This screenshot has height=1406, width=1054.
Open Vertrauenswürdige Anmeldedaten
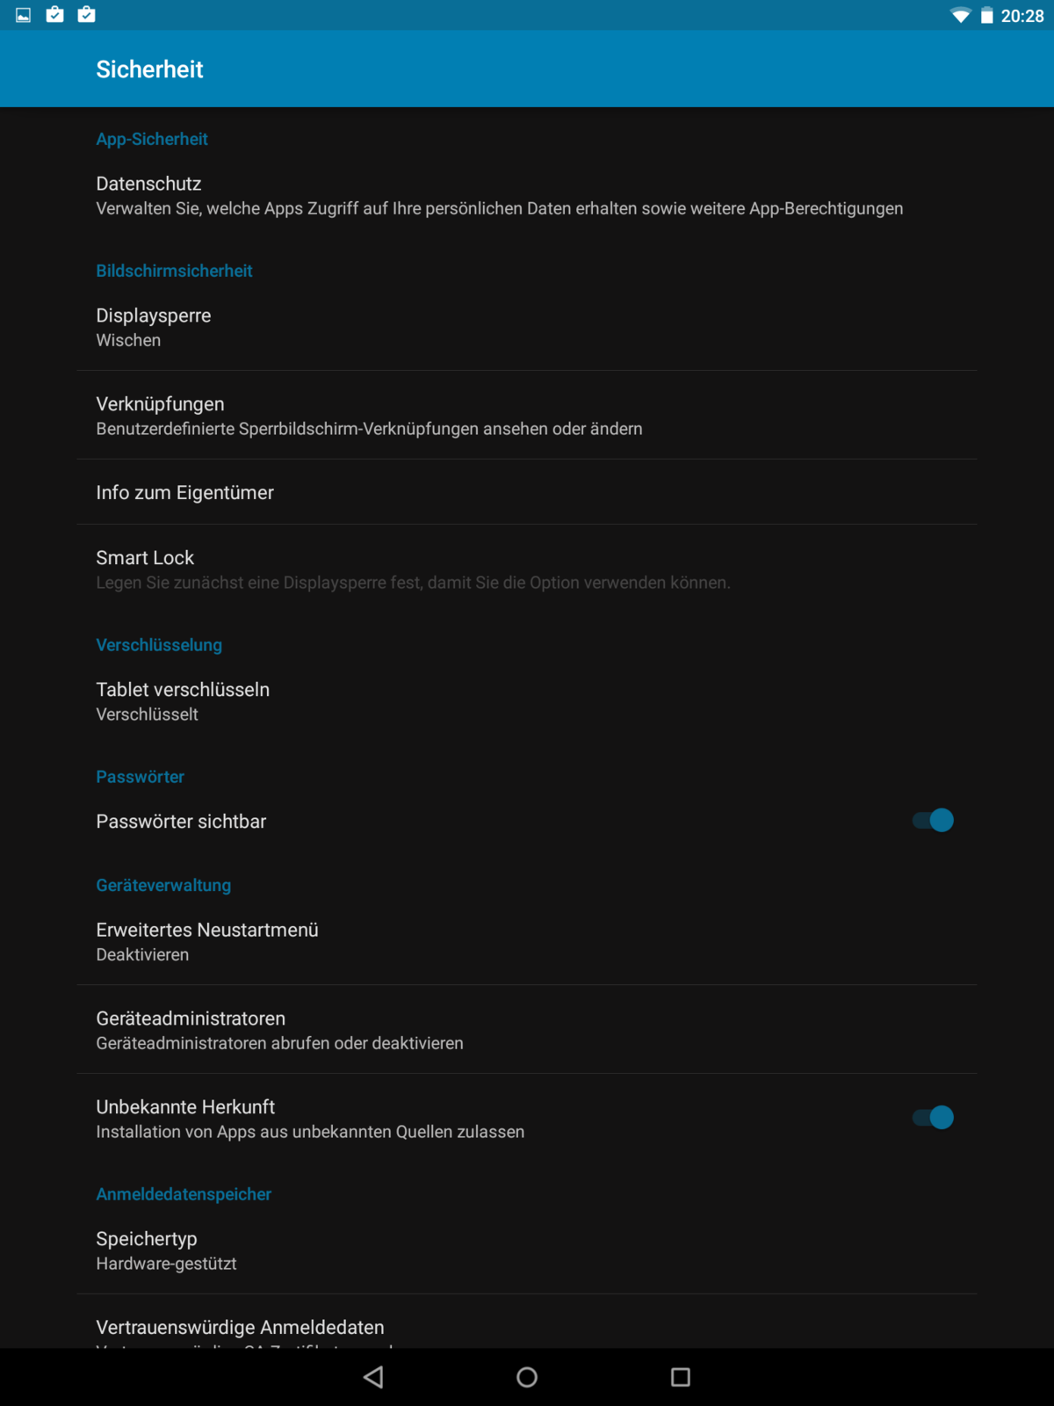tap(240, 1327)
